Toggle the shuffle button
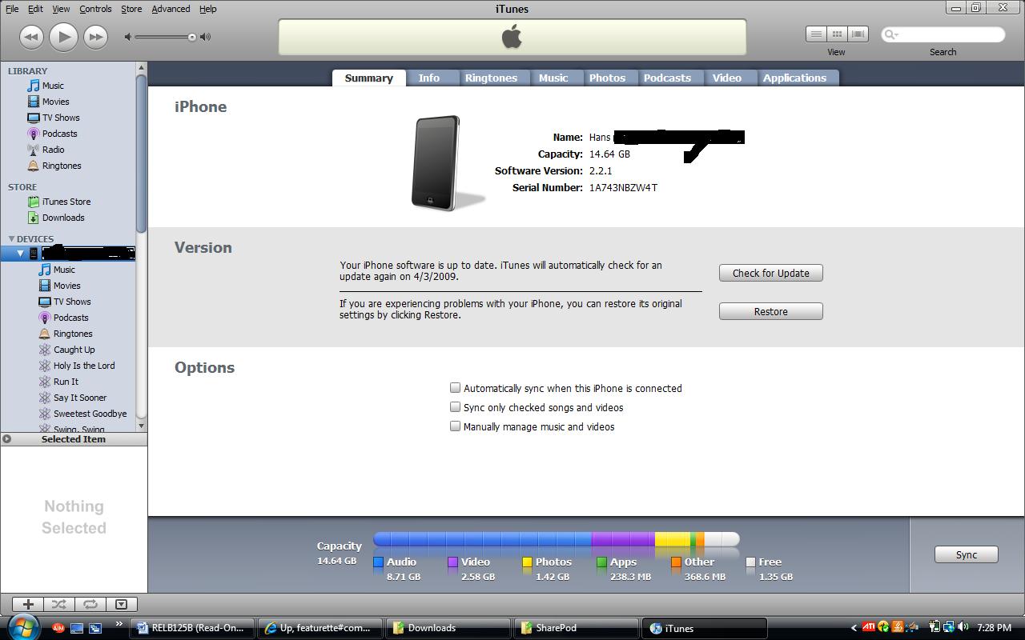The width and height of the screenshot is (1025, 640). pyautogui.click(x=59, y=604)
